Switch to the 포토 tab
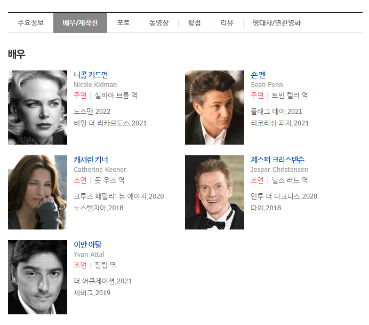The height and width of the screenshot is (325, 369). pos(123,23)
